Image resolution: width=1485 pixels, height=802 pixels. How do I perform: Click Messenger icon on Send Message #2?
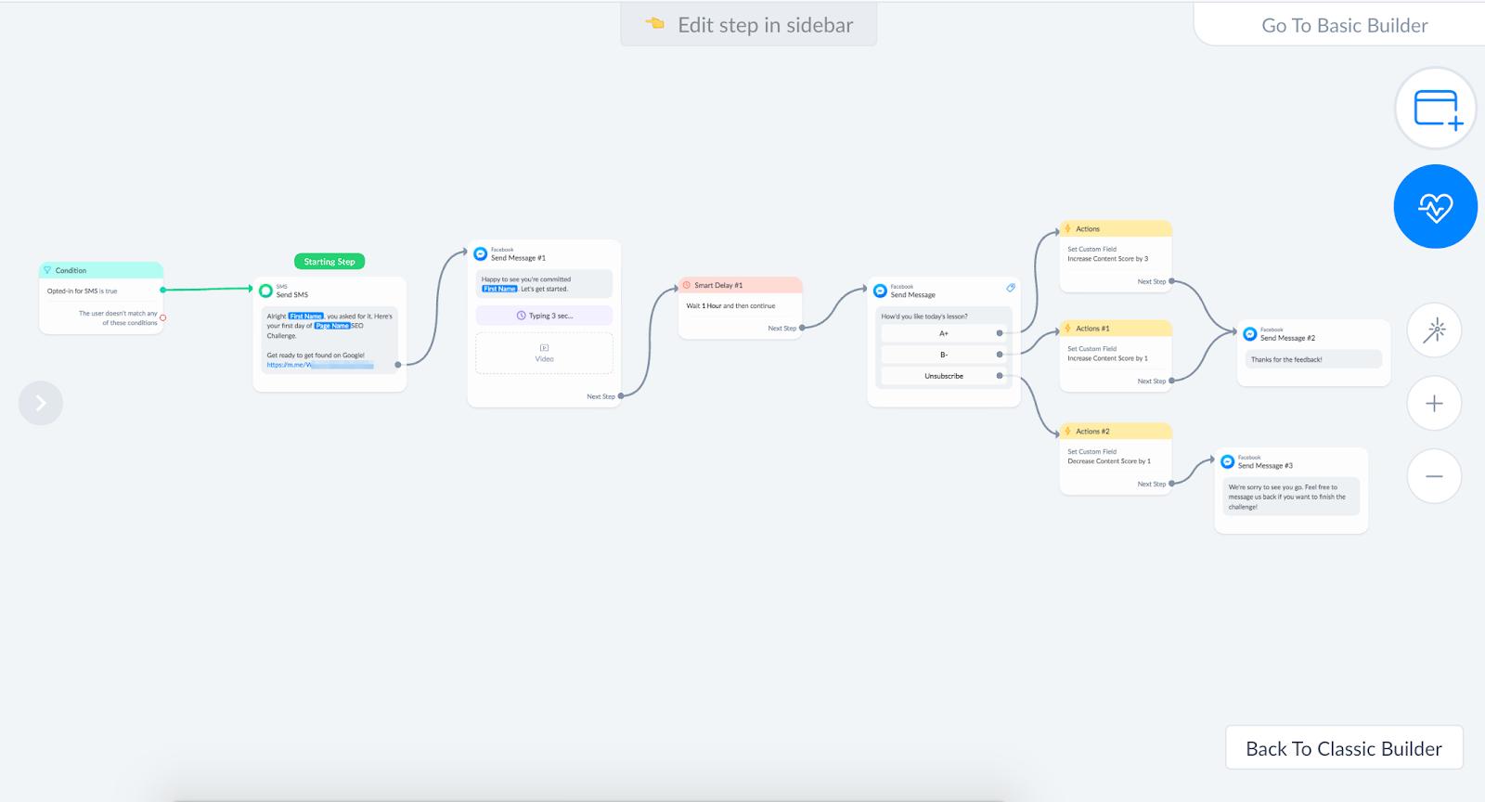click(1250, 334)
